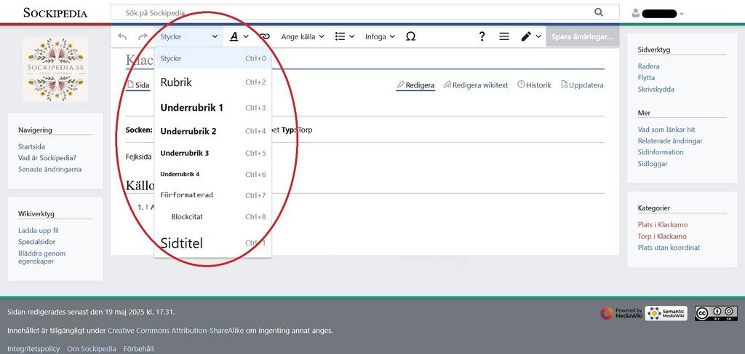Image resolution: width=745 pixels, height=354 pixels.
Task: Expand the Ange källa dropdown
Action: click(303, 36)
